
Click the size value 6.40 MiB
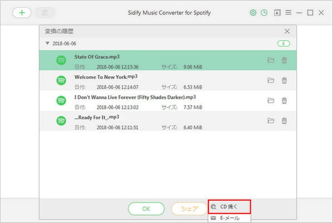pos(193,128)
